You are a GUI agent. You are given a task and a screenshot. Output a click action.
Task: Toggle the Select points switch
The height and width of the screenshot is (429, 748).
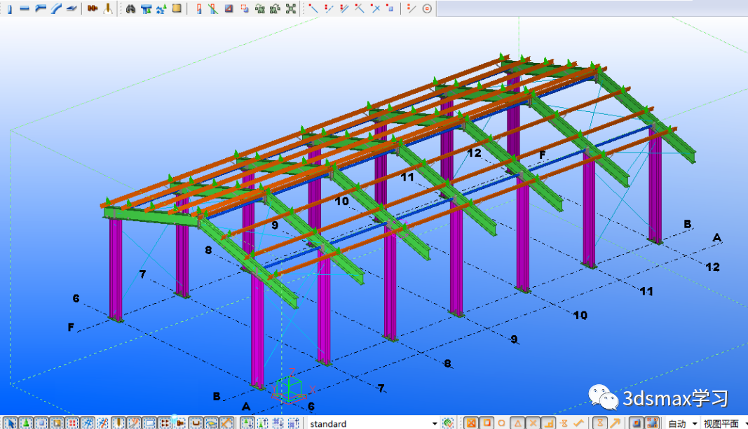[x=72, y=423]
